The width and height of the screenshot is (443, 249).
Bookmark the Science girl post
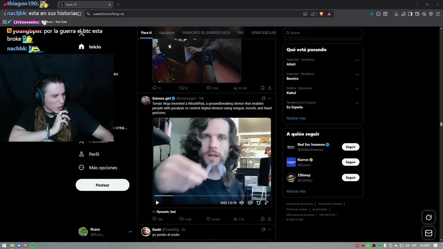(263, 219)
